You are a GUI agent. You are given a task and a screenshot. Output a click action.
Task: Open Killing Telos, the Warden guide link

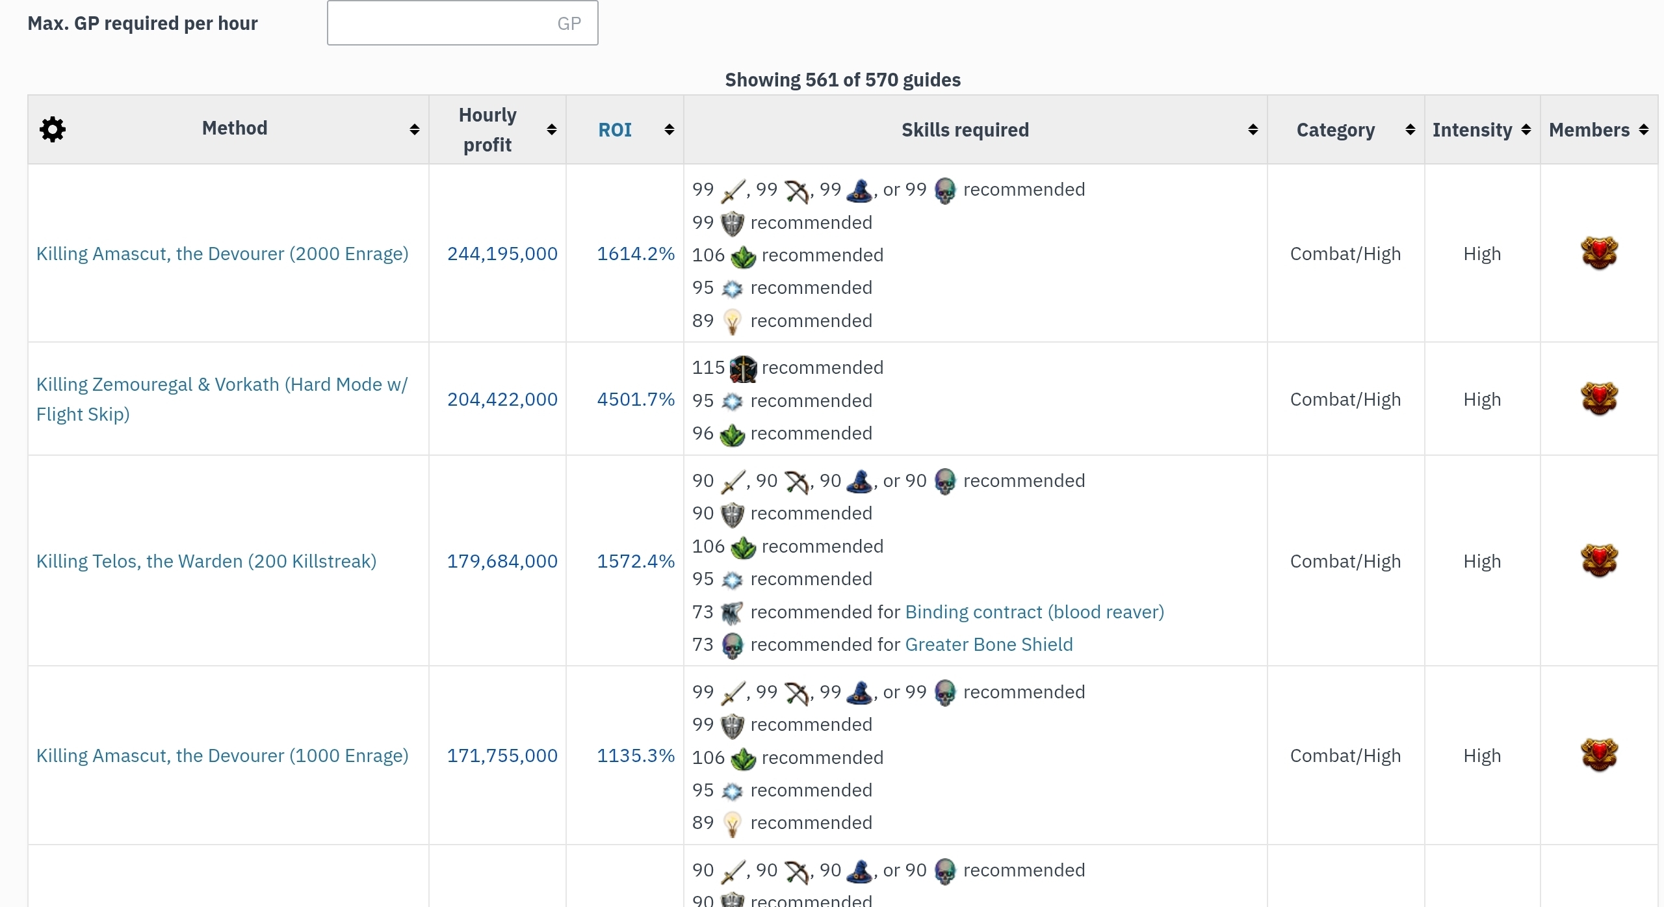click(206, 561)
